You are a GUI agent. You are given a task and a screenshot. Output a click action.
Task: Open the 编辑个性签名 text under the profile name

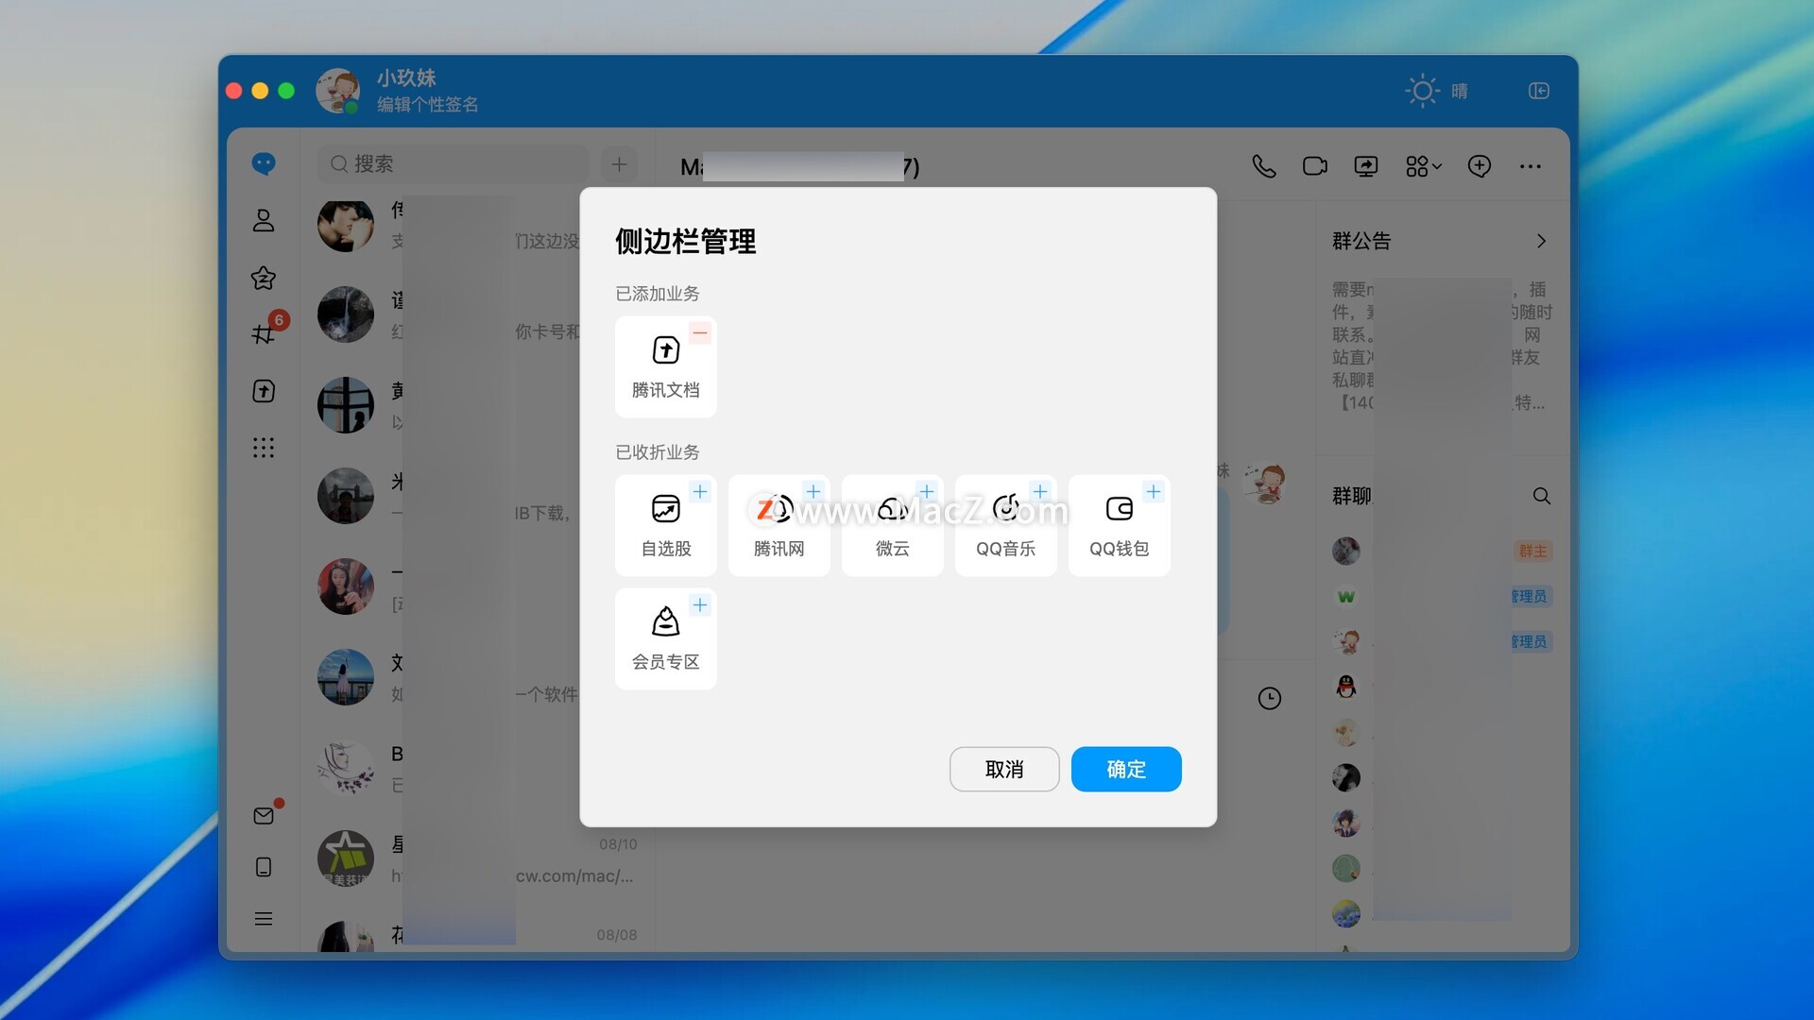[427, 105]
